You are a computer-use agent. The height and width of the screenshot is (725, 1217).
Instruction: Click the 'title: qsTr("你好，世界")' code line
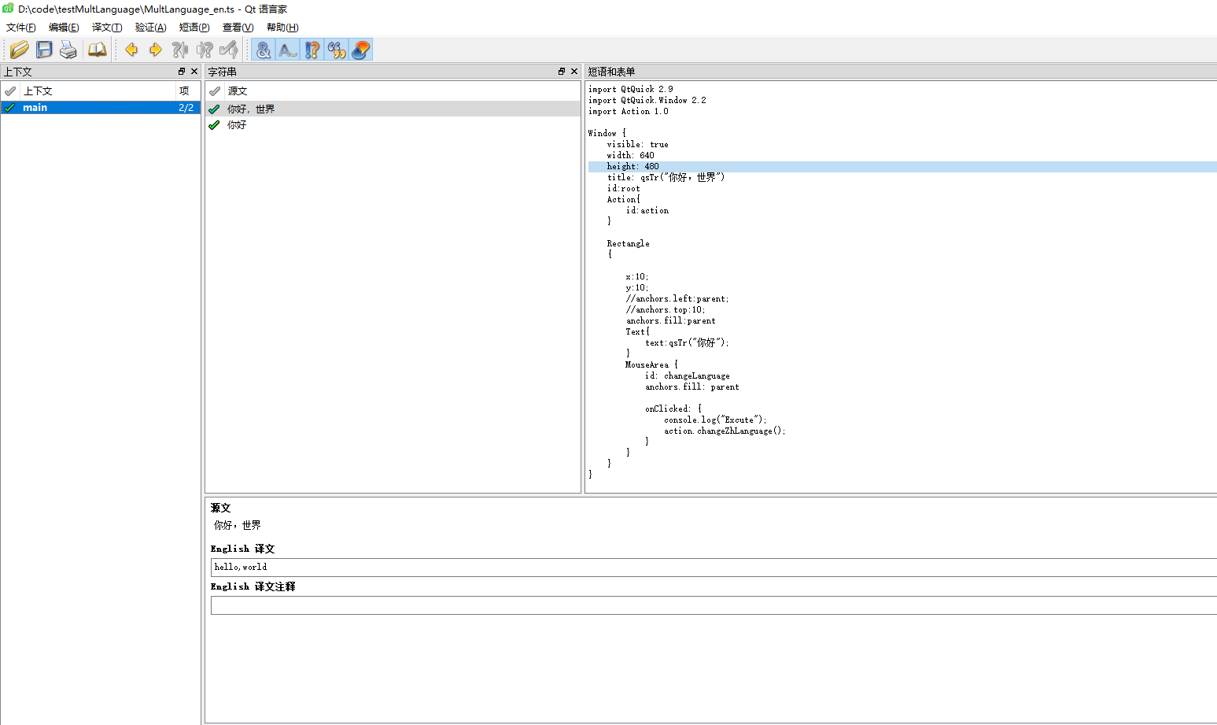(x=666, y=178)
